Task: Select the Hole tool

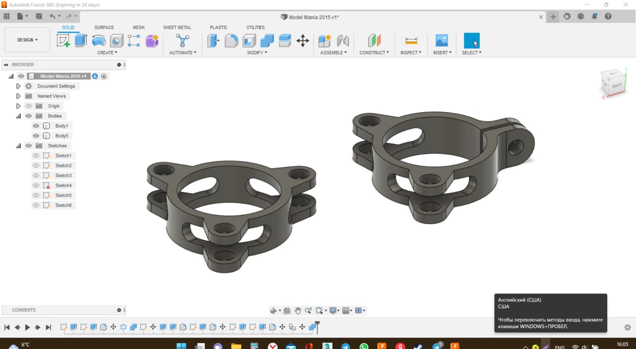Action: 116,41
